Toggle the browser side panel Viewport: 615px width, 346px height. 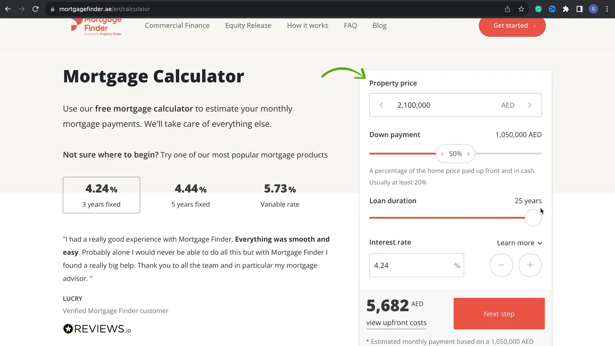click(x=579, y=9)
